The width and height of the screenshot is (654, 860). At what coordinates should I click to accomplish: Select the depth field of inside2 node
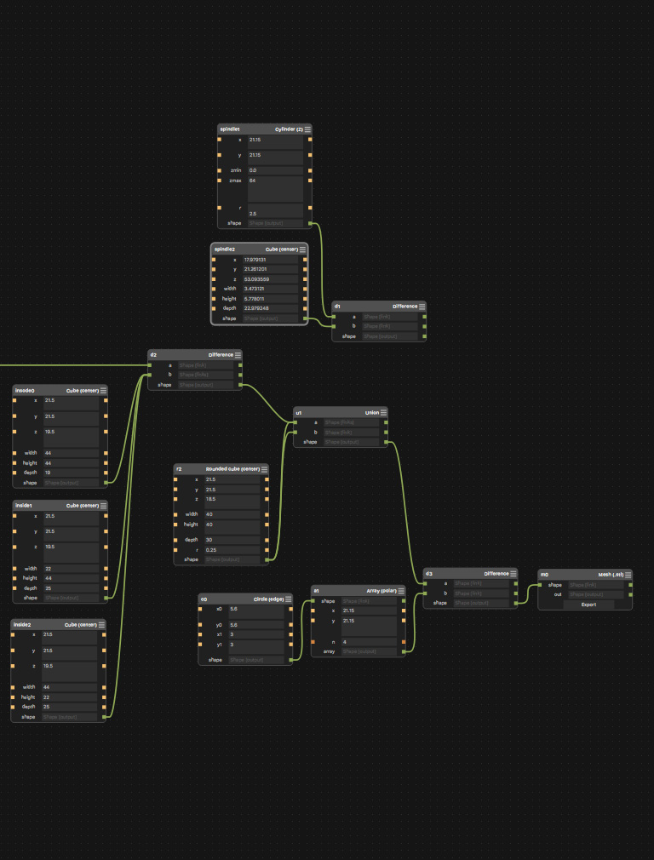point(70,707)
